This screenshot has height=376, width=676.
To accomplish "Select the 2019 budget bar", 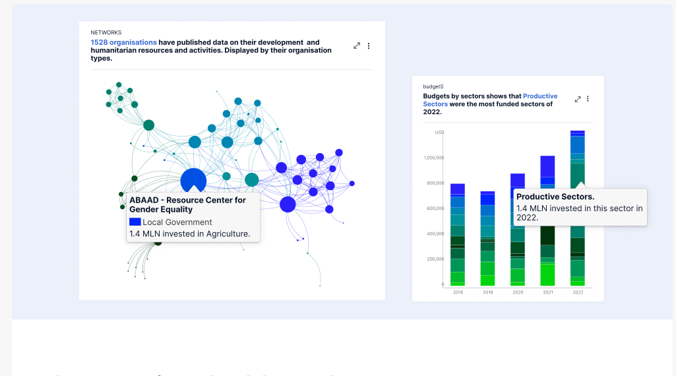I will (487, 238).
